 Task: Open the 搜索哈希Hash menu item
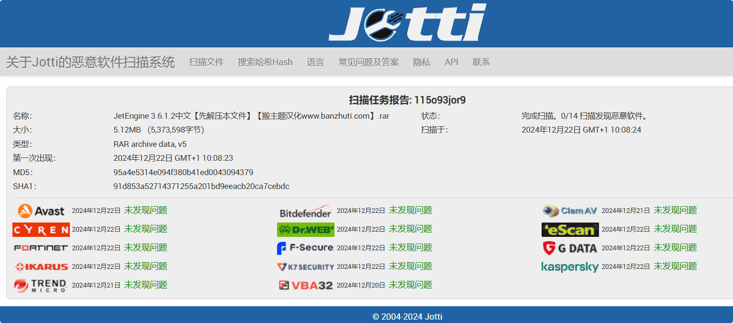(x=265, y=62)
